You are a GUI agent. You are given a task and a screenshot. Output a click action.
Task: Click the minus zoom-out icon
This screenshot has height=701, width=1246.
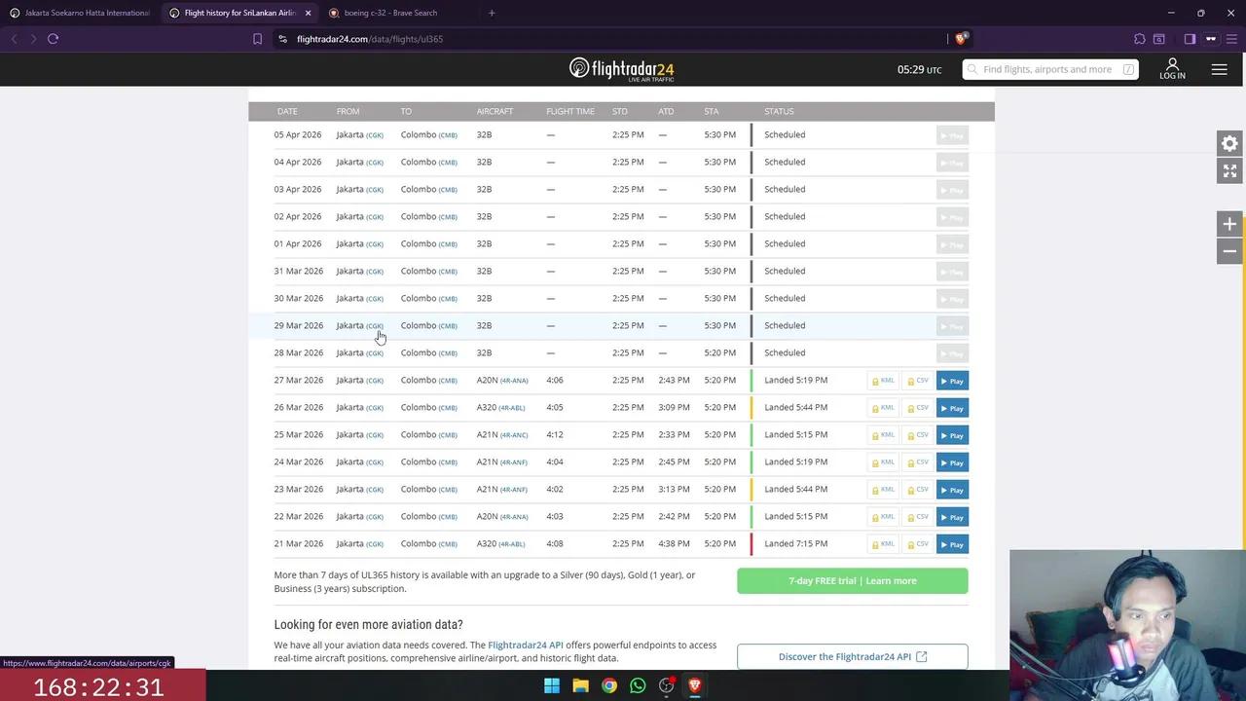point(1229,251)
